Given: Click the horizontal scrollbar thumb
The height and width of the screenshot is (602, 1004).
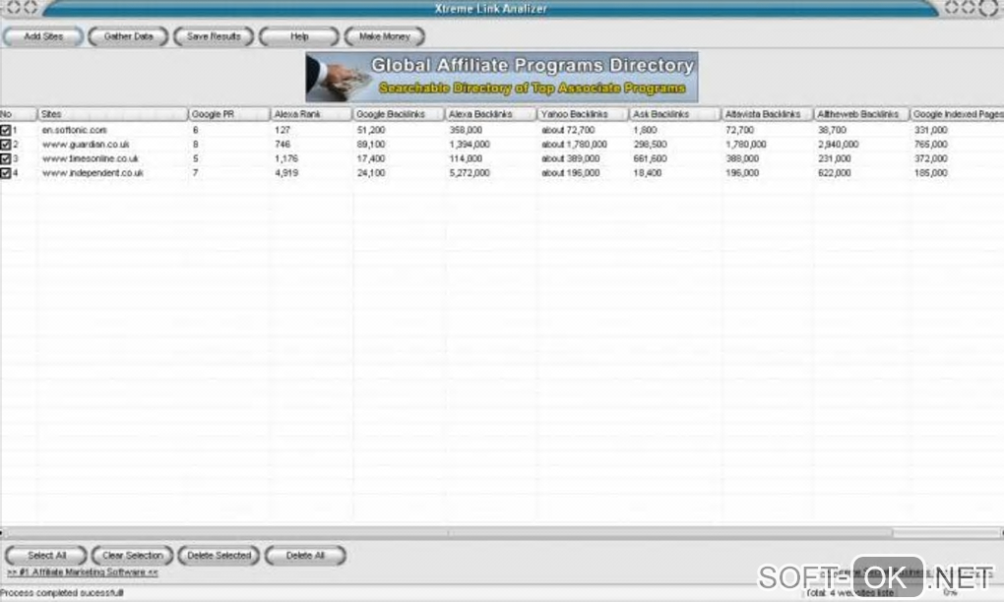Looking at the screenshot, I should [x=448, y=533].
